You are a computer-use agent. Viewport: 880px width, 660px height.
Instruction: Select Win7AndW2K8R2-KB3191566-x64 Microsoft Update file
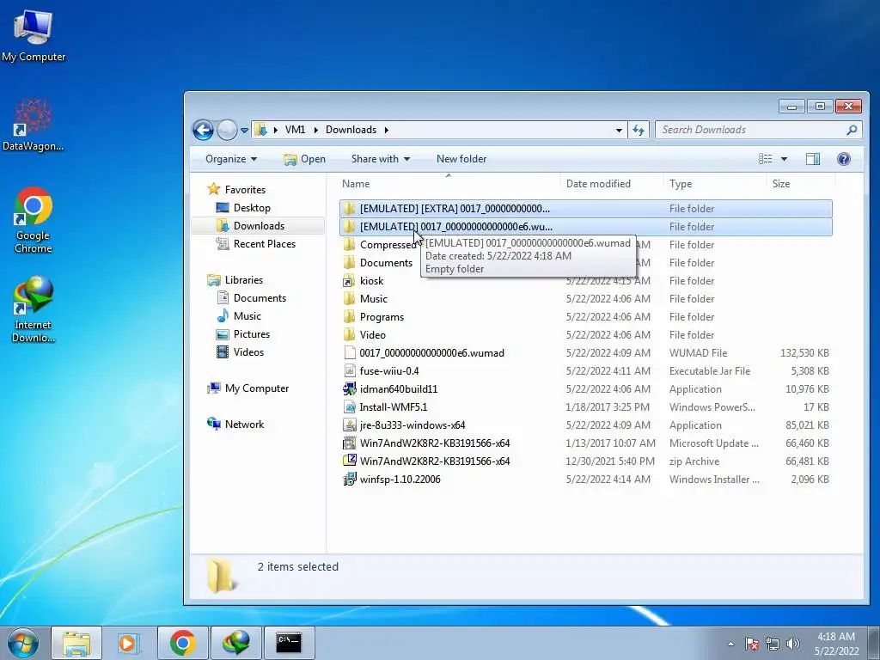(x=585, y=443)
